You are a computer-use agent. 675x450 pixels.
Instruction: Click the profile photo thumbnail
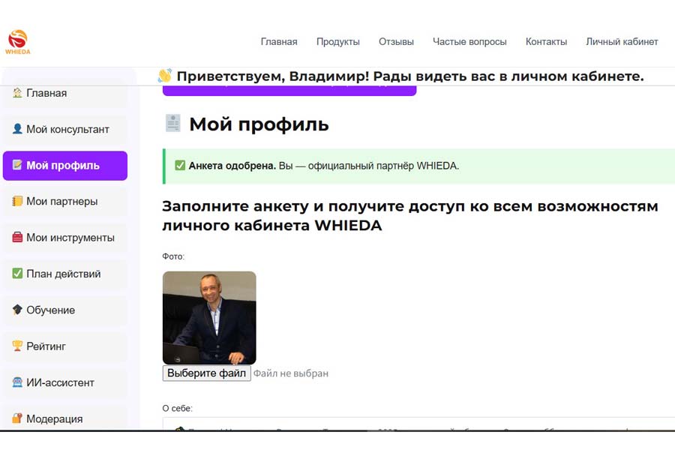point(209,316)
